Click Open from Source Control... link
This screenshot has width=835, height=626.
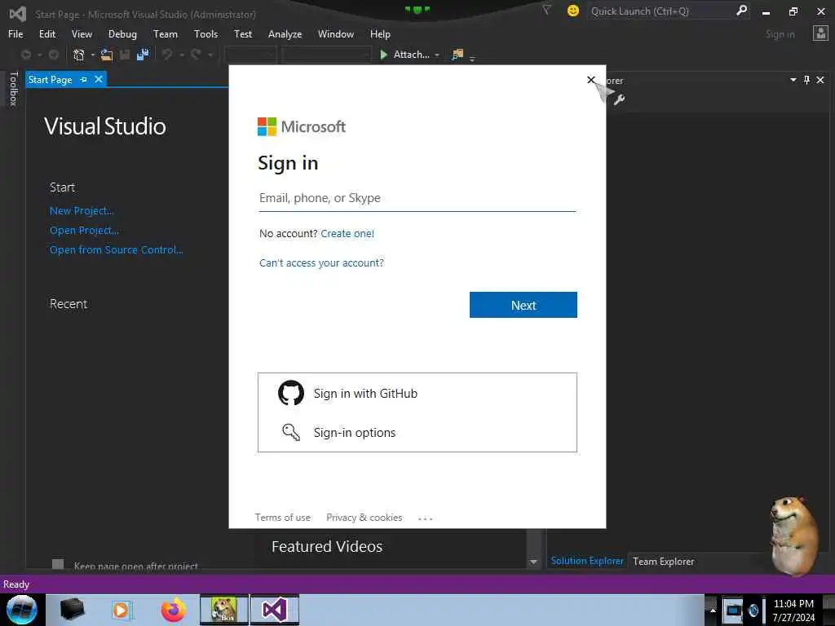point(116,249)
